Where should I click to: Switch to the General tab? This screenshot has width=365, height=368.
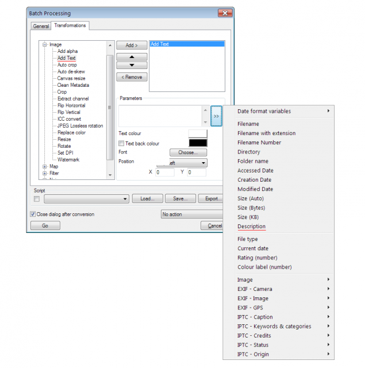[41, 26]
